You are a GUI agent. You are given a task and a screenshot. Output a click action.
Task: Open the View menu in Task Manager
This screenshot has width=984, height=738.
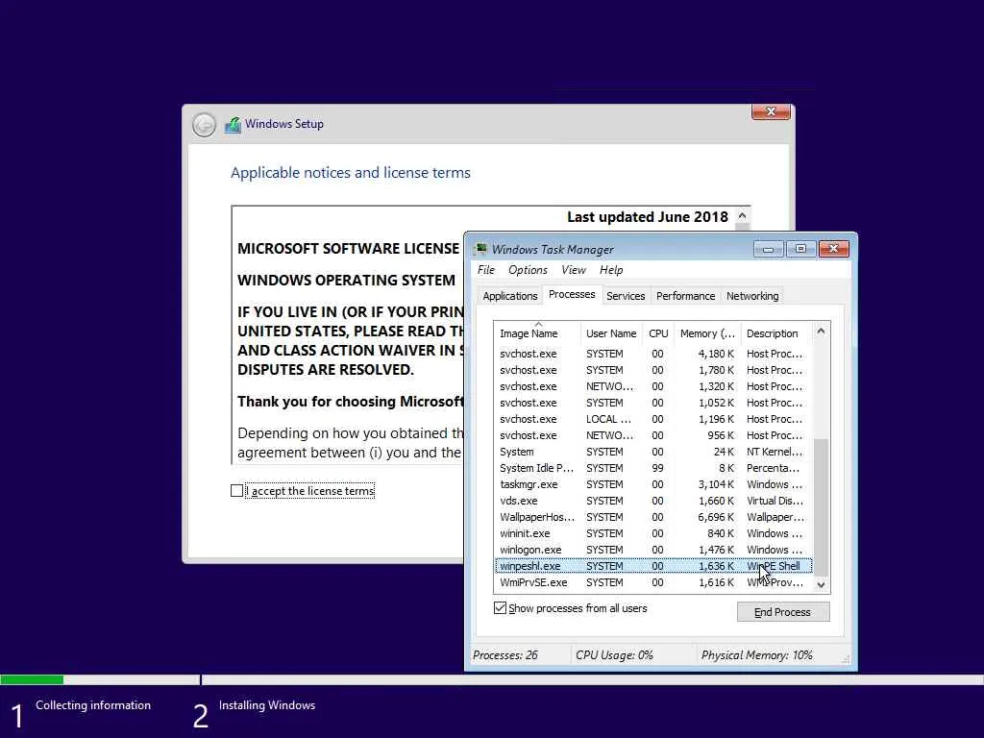(x=573, y=270)
